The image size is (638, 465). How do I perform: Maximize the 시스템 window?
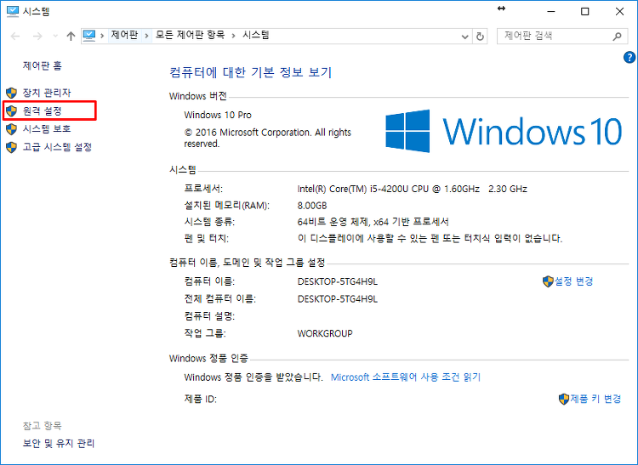click(x=584, y=11)
